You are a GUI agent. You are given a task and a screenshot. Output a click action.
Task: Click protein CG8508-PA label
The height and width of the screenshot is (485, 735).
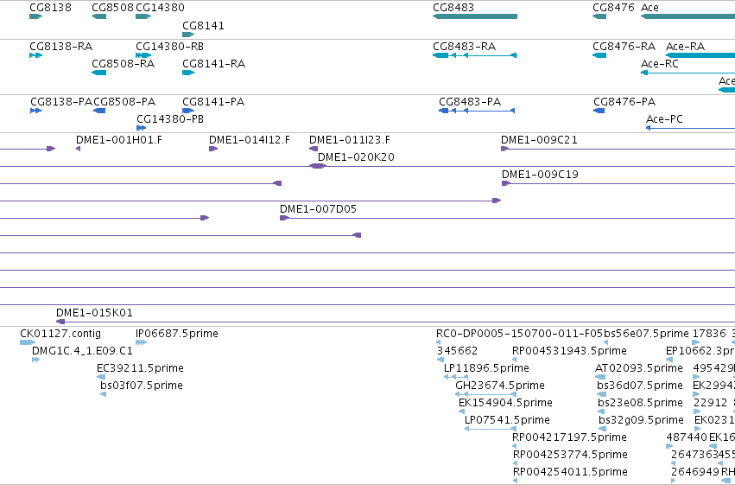(x=124, y=102)
